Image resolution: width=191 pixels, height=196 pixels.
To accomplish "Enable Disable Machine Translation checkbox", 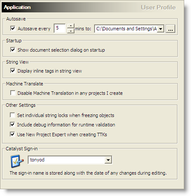I will coord(13,93).
